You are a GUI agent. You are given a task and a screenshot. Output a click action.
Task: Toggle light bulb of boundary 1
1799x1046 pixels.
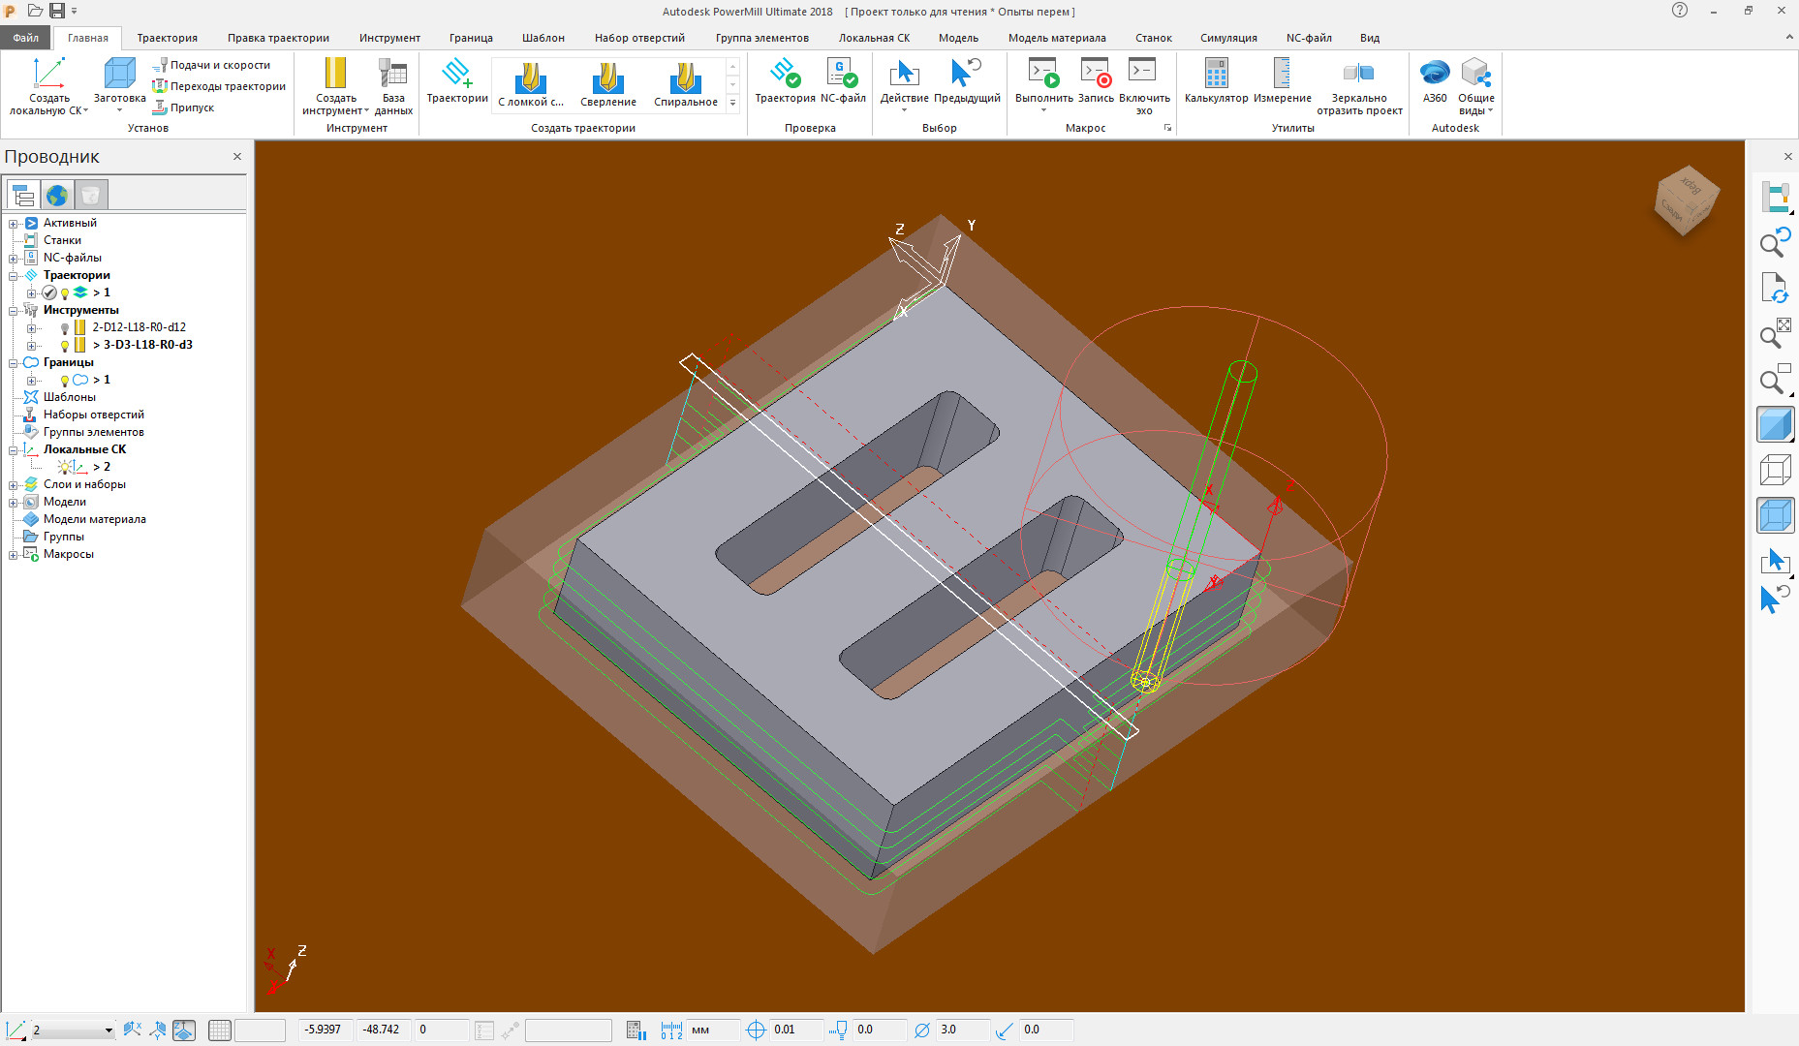65,381
